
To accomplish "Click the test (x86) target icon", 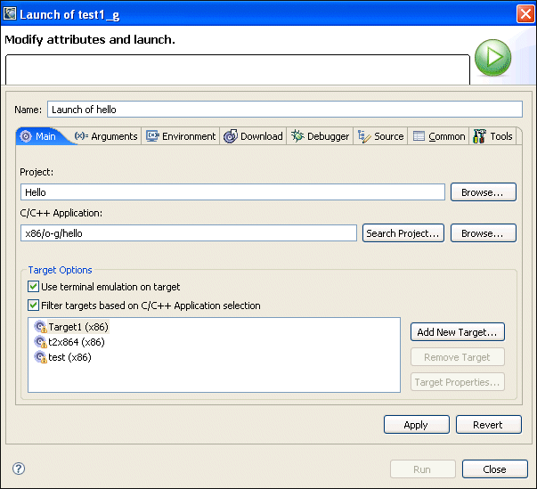I will pyautogui.click(x=40, y=357).
